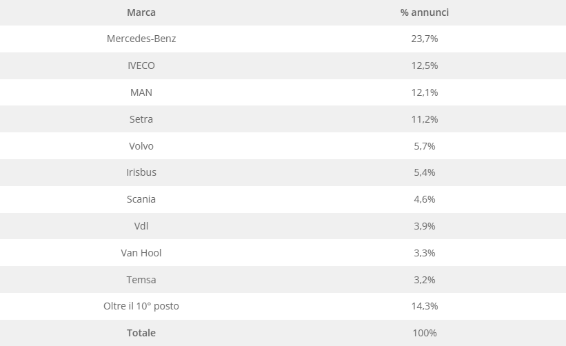The width and height of the screenshot is (566, 346).
Task: Click the Setra brand name
Action: click(141, 119)
